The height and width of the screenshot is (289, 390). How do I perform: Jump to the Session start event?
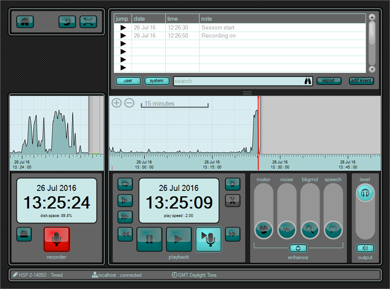[x=123, y=28]
